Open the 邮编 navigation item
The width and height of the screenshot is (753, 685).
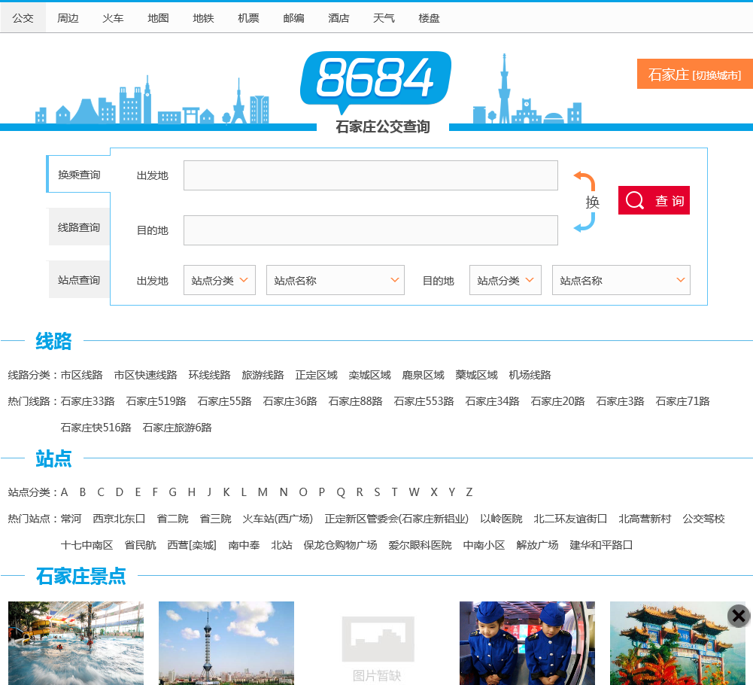click(293, 18)
